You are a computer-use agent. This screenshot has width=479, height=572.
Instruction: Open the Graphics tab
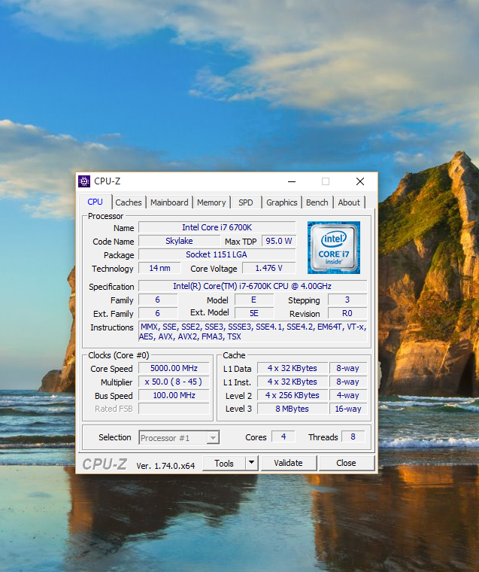coord(282,202)
